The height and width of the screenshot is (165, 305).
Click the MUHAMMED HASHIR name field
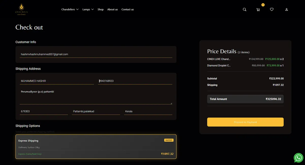point(57,81)
